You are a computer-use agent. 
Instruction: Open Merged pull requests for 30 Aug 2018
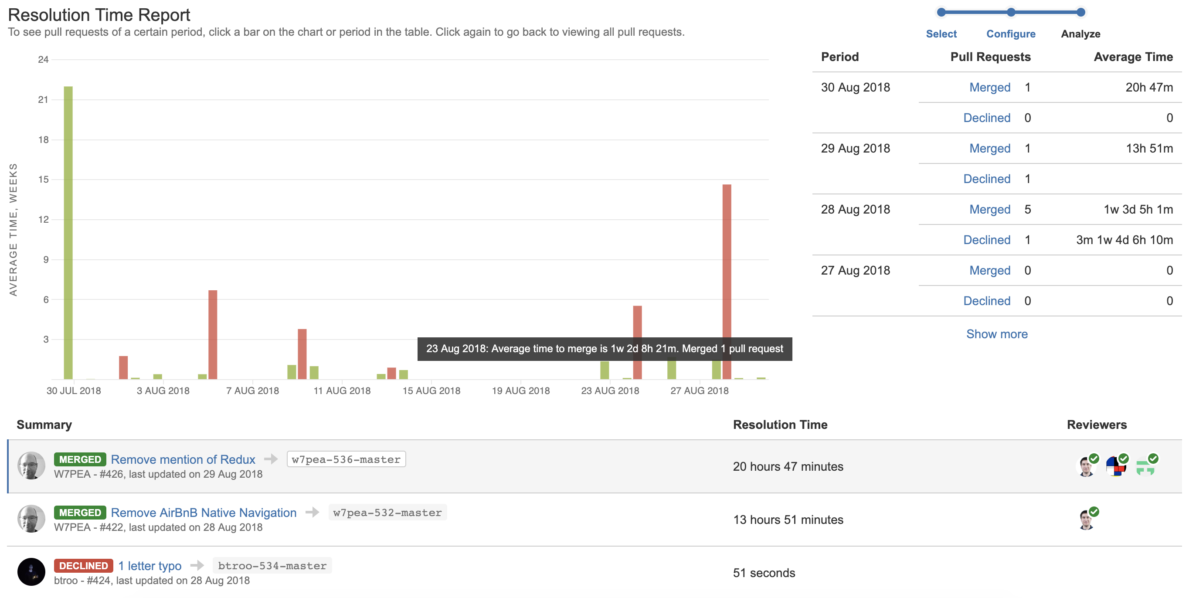[989, 87]
